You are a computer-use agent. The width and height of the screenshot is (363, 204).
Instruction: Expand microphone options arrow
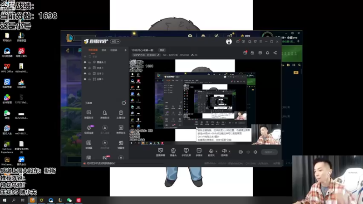click(216, 151)
